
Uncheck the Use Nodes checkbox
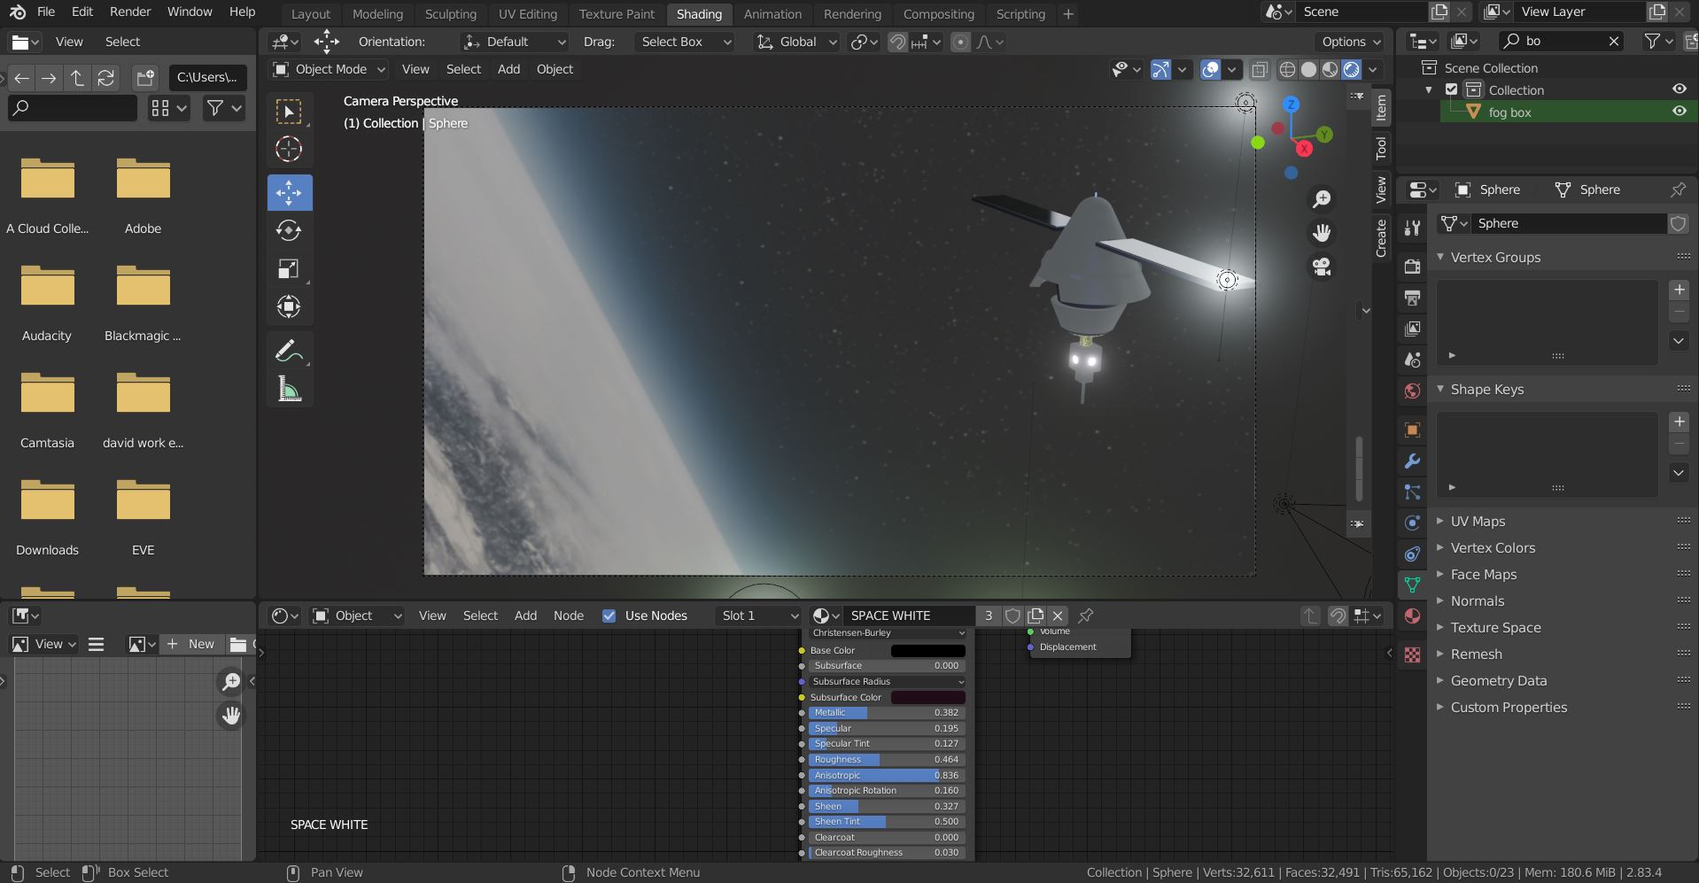point(609,616)
